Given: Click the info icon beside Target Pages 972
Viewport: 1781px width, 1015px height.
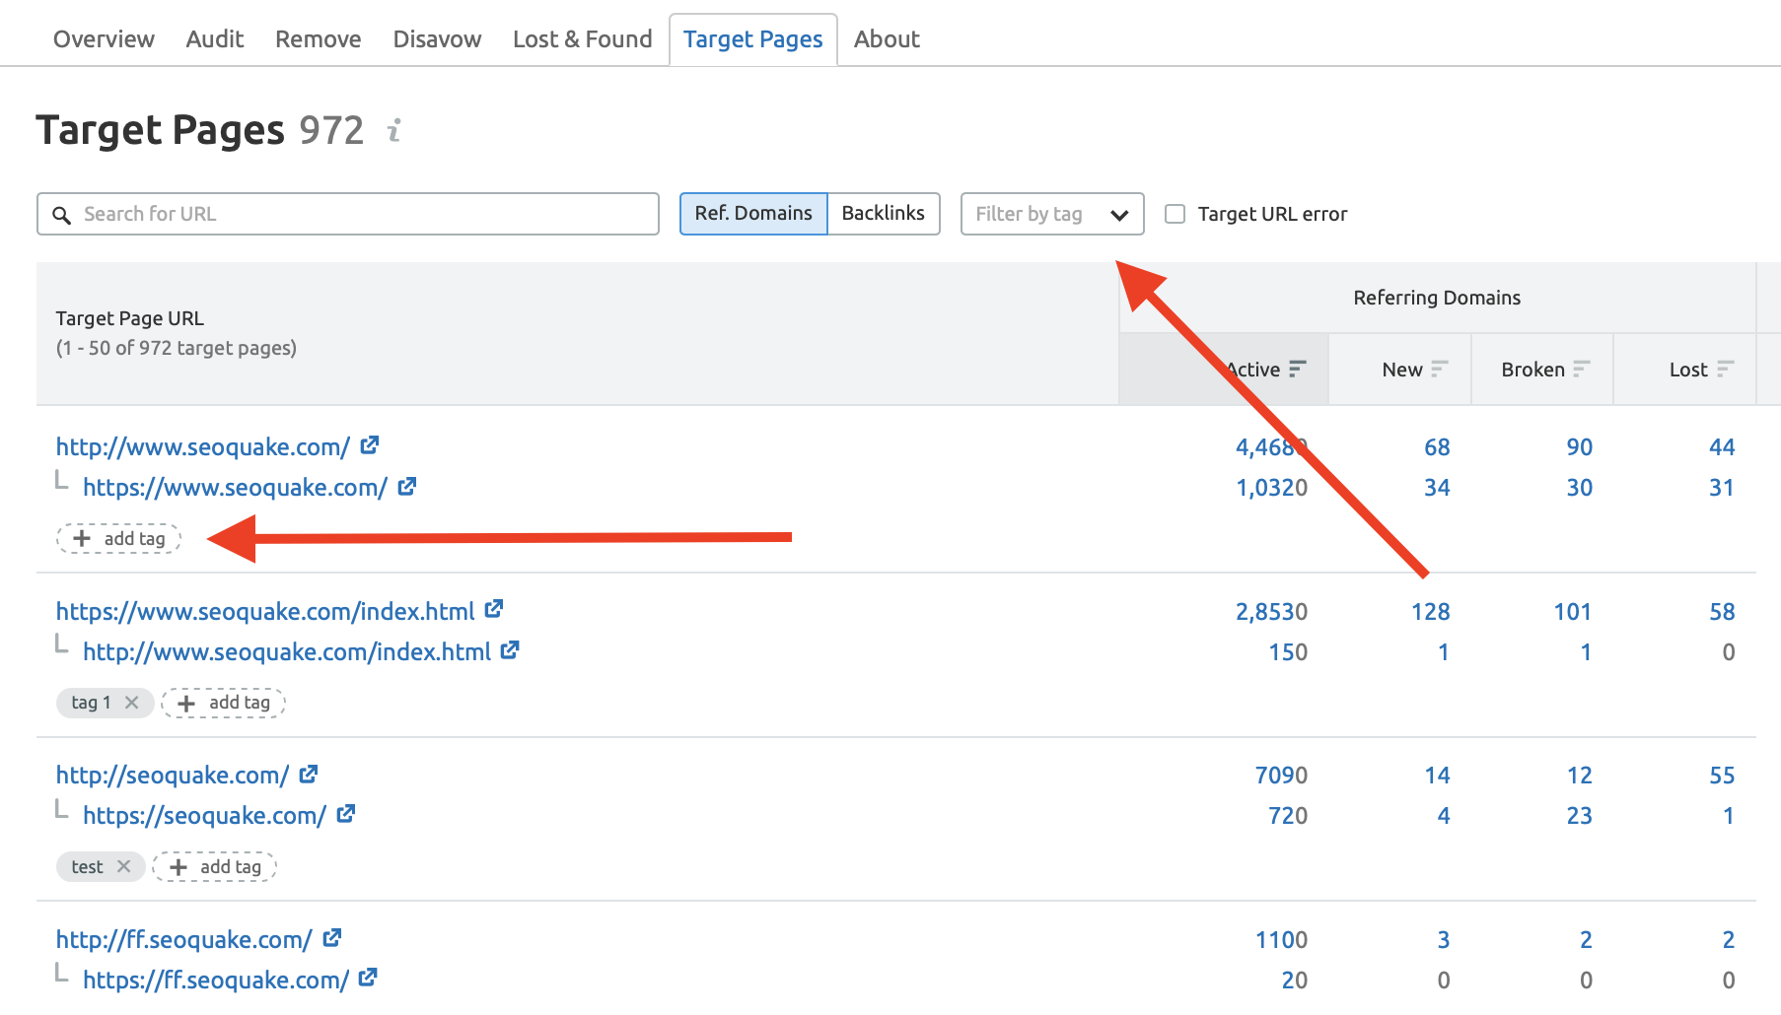Looking at the screenshot, I should (x=394, y=130).
